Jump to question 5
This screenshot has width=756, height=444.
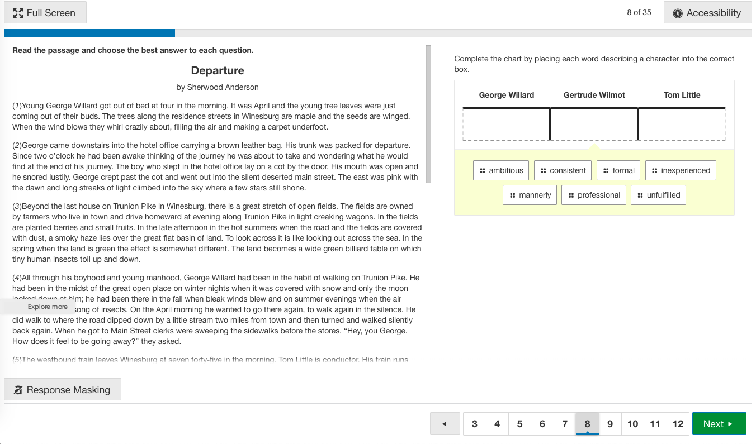pos(519,424)
